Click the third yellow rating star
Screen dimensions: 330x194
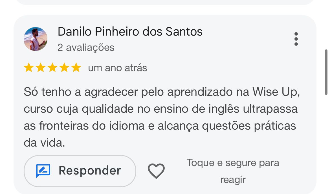coord(52,68)
